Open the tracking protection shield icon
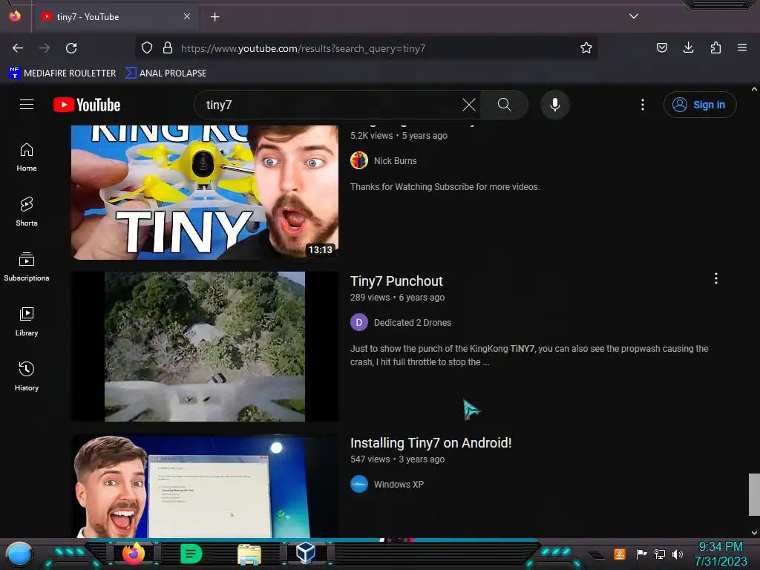The height and width of the screenshot is (570, 760). (147, 48)
